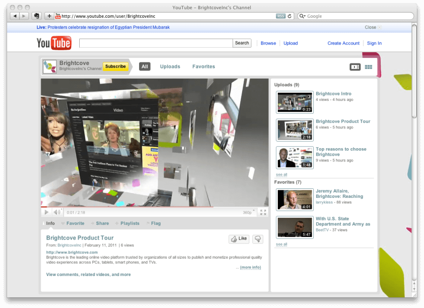This screenshot has height=308, width=424.
Task: Click the Brightcove Product Tour sidebar title
Action: [x=343, y=121]
